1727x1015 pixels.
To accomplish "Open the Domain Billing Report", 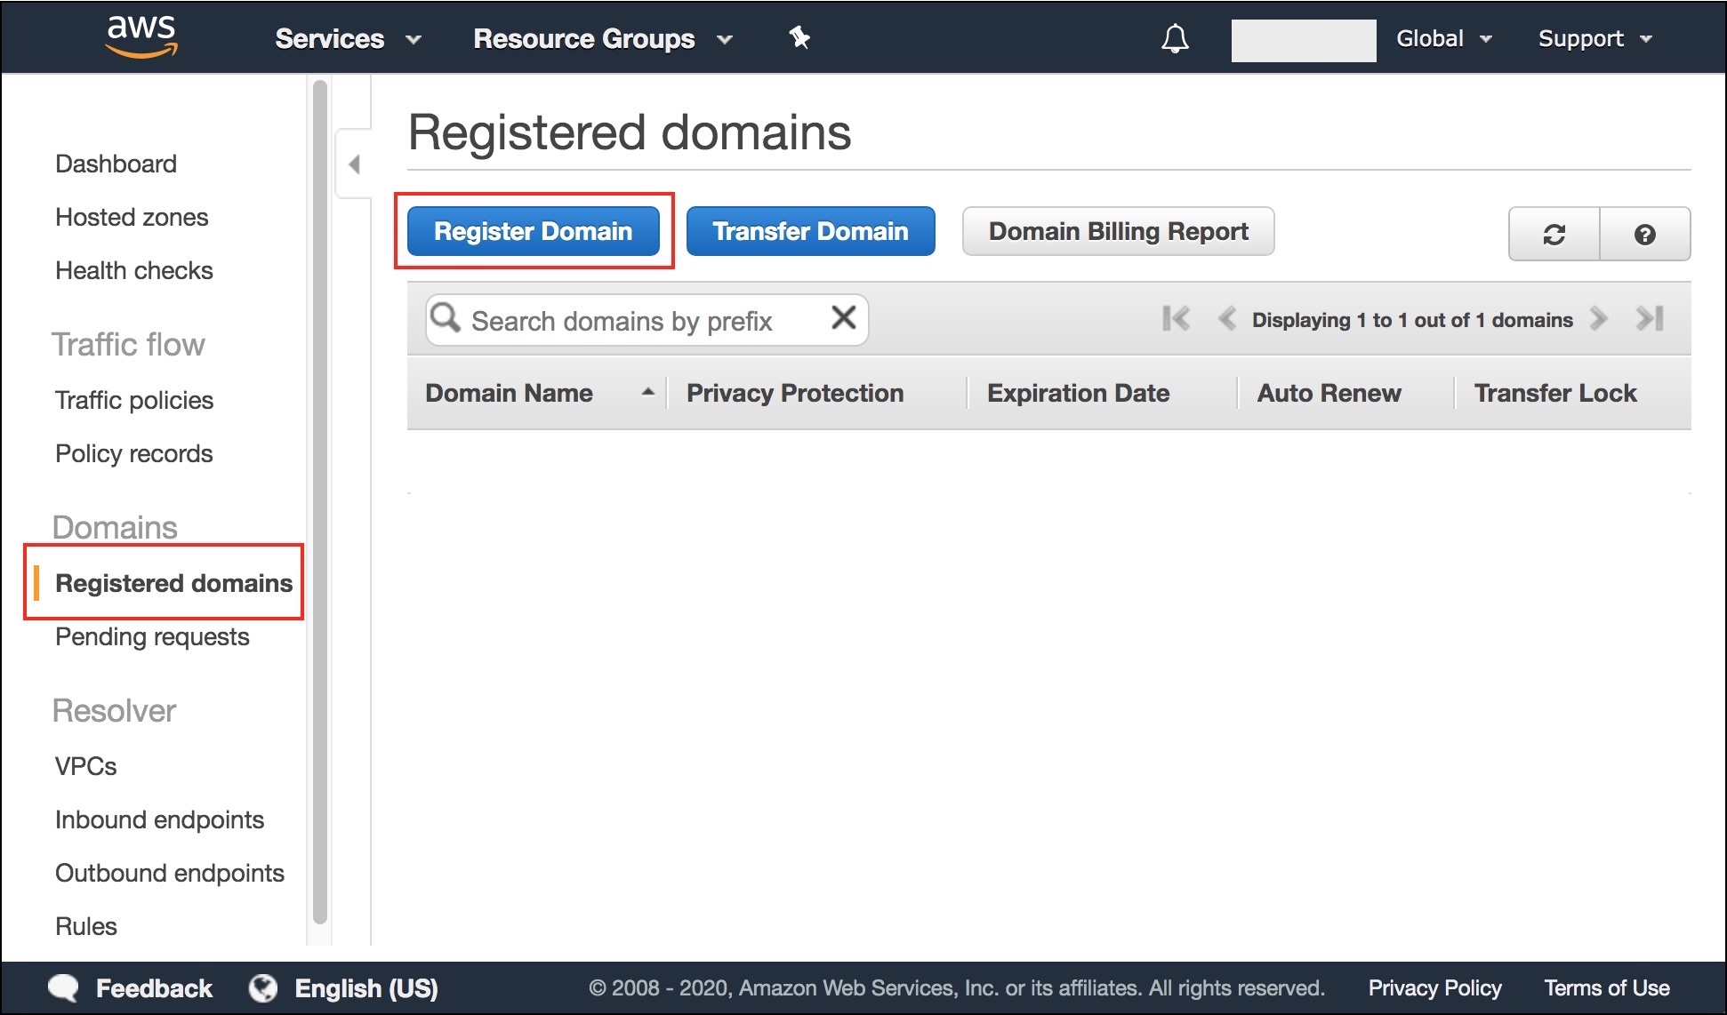I will [x=1119, y=231].
